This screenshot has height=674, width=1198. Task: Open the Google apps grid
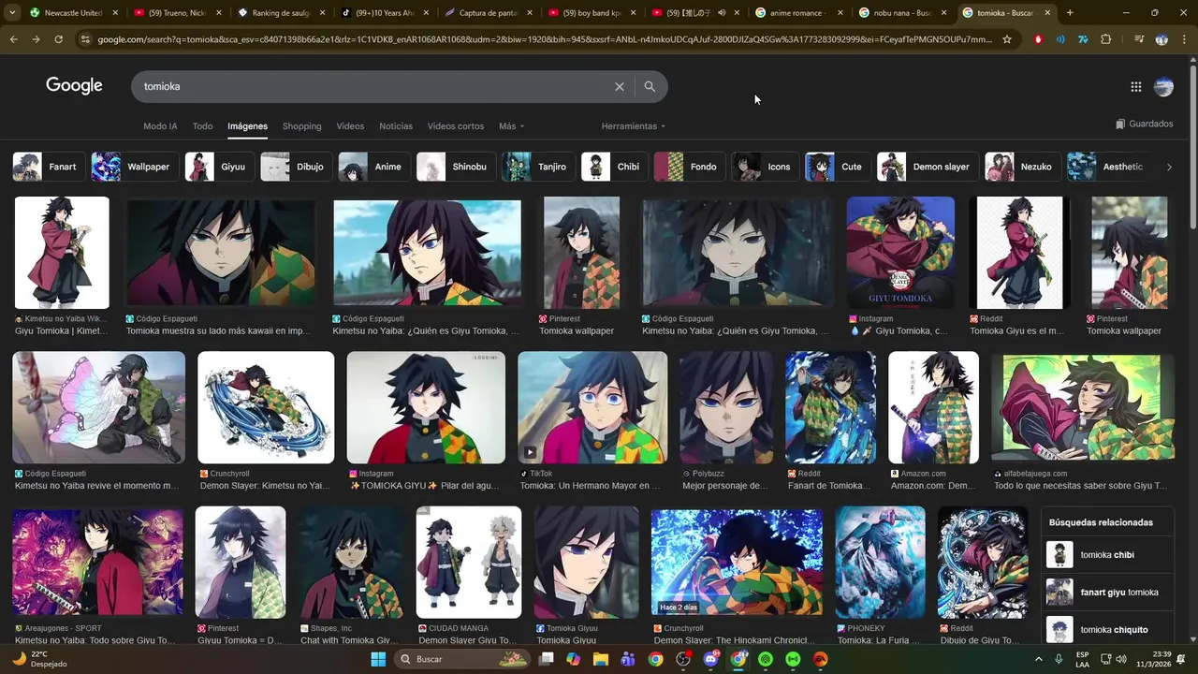pos(1135,87)
